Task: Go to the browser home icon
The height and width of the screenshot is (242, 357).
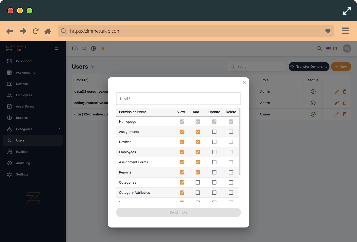Action: (x=48, y=31)
